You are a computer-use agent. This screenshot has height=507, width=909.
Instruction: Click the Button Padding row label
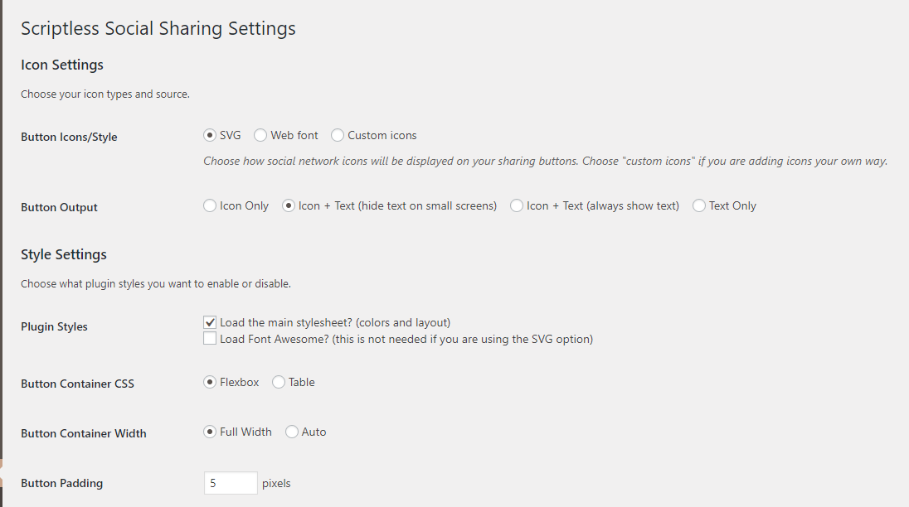(x=62, y=483)
